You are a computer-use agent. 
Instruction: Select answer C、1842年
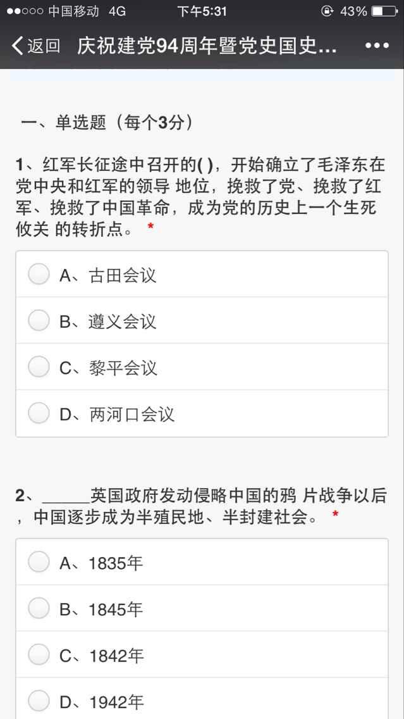39,656
